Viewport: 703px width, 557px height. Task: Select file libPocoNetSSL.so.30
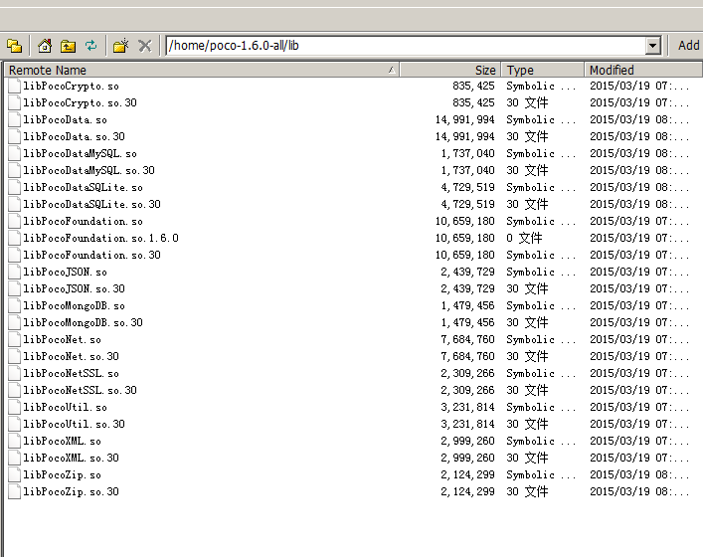80,390
